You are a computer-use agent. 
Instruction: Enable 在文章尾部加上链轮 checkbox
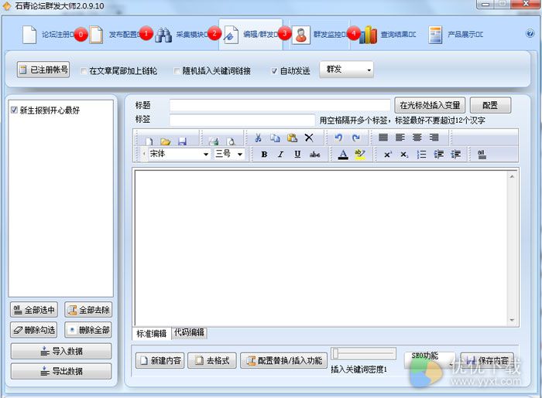tap(84, 71)
